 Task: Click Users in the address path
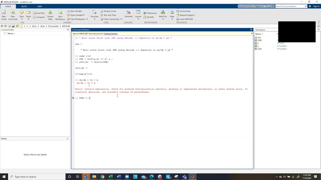click(x=34, y=26)
